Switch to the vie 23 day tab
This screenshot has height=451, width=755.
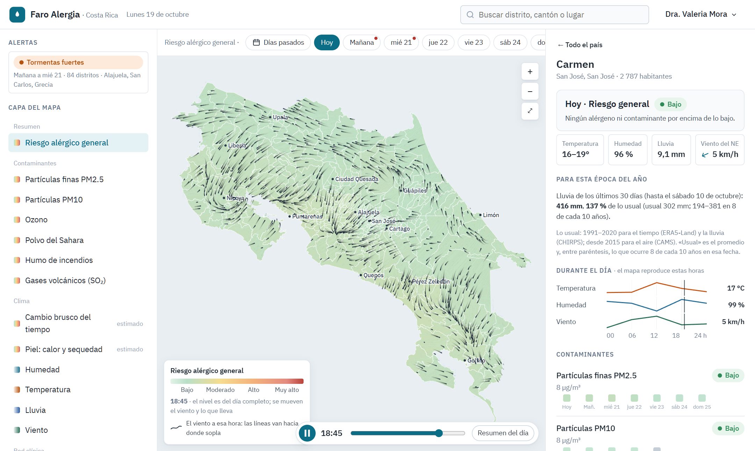(474, 42)
